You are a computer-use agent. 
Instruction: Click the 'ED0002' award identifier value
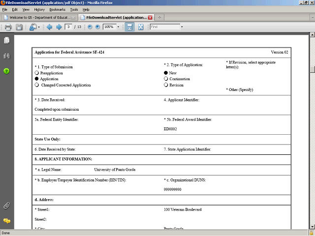pos(170,129)
